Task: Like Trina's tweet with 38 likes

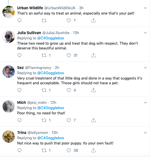Action: pos(69,150)
